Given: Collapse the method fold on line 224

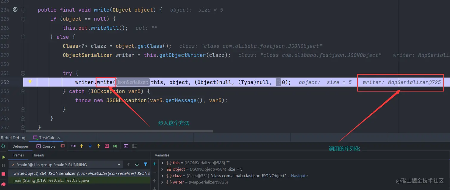Looking at the screenshot, I should [x=23, y=10].
